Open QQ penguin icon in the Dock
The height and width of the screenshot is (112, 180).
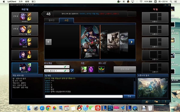[x=79, y=108]
